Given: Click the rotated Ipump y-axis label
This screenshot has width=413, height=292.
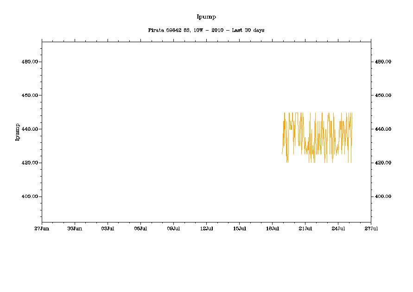Looking at the screenshot, I should pos(18,132).
